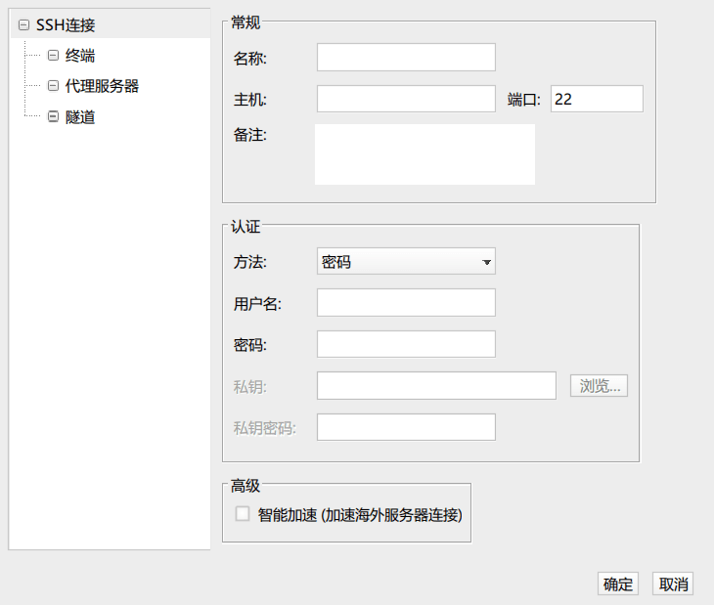Viewport: 715px width, 606px height.
Task: Click the 用户名 input field
Action: 406,303
